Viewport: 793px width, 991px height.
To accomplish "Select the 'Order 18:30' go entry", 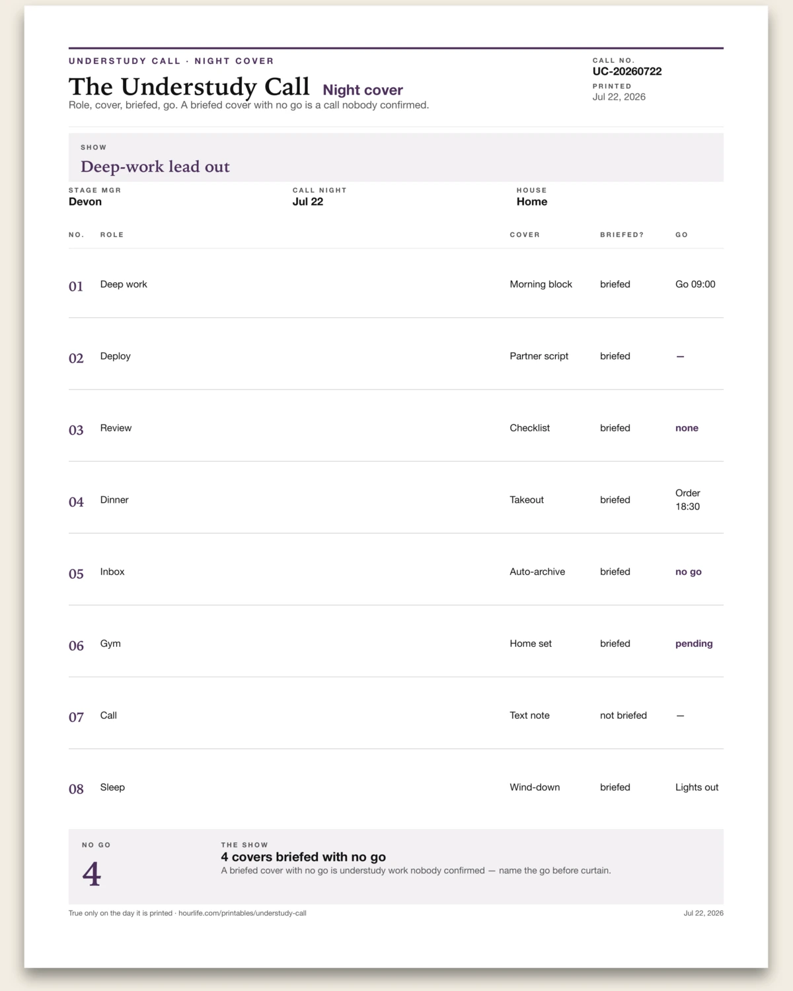I will click(x=687, y=499).
